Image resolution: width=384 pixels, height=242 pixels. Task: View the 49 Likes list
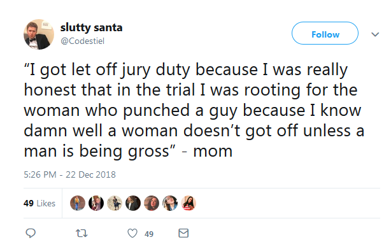coord(39,203)
